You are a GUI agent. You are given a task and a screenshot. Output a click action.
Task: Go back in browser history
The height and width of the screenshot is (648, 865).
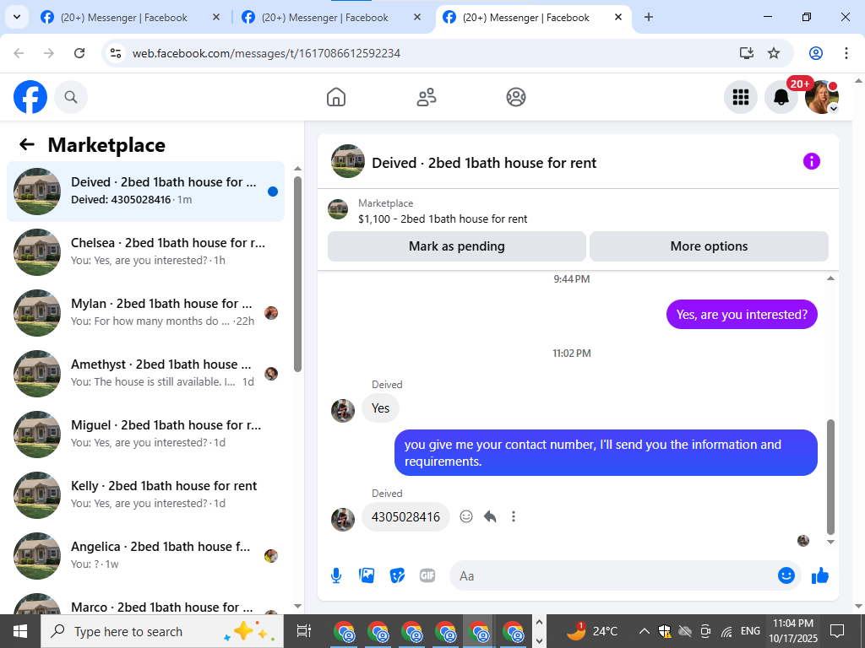click(19, 53)
